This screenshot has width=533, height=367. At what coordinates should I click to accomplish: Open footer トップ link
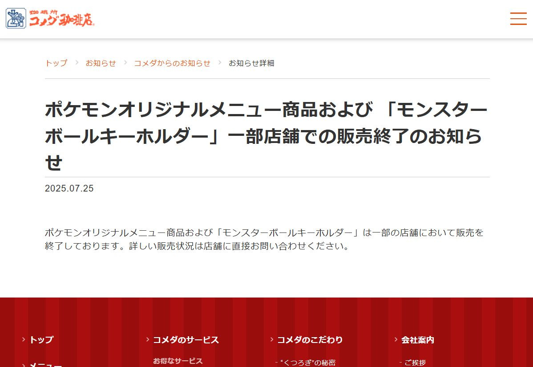(x=41, y=339)
